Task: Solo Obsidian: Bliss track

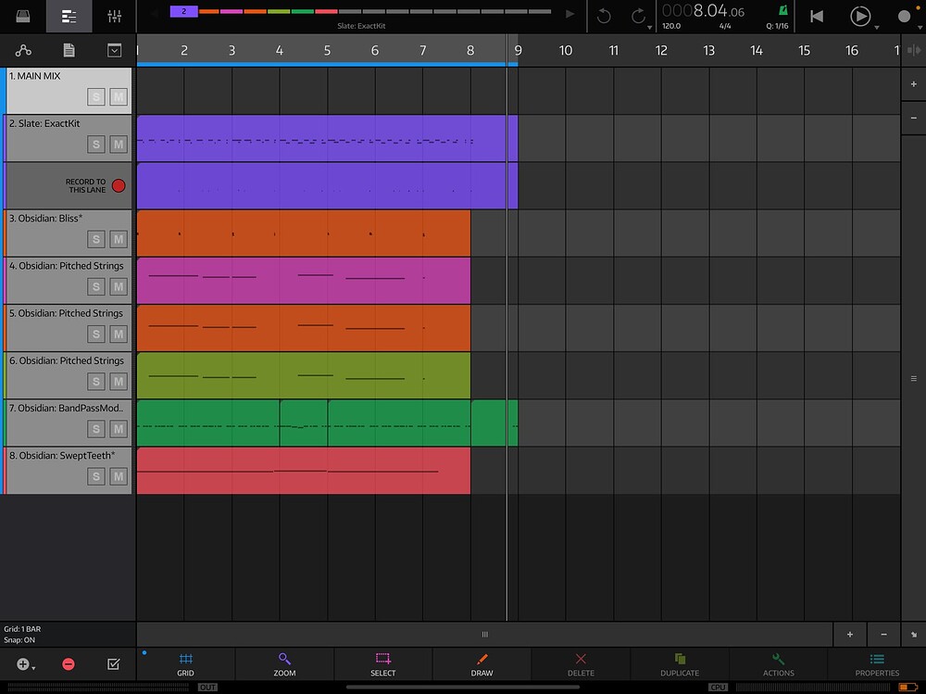Action: (96, 239)
